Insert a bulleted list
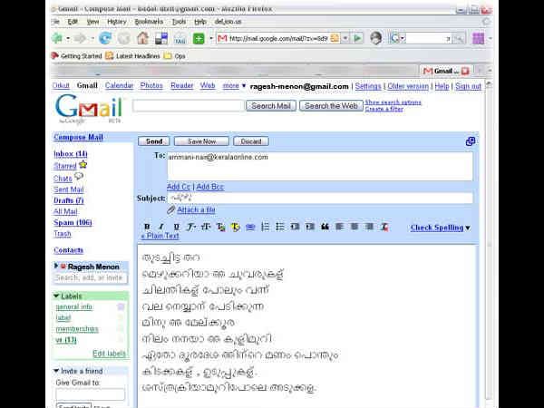The width and height of the screenshot is (544, 408). [x=280, y=227]
